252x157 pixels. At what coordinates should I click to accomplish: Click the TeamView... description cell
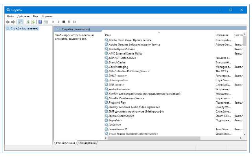tap(223, 129)
